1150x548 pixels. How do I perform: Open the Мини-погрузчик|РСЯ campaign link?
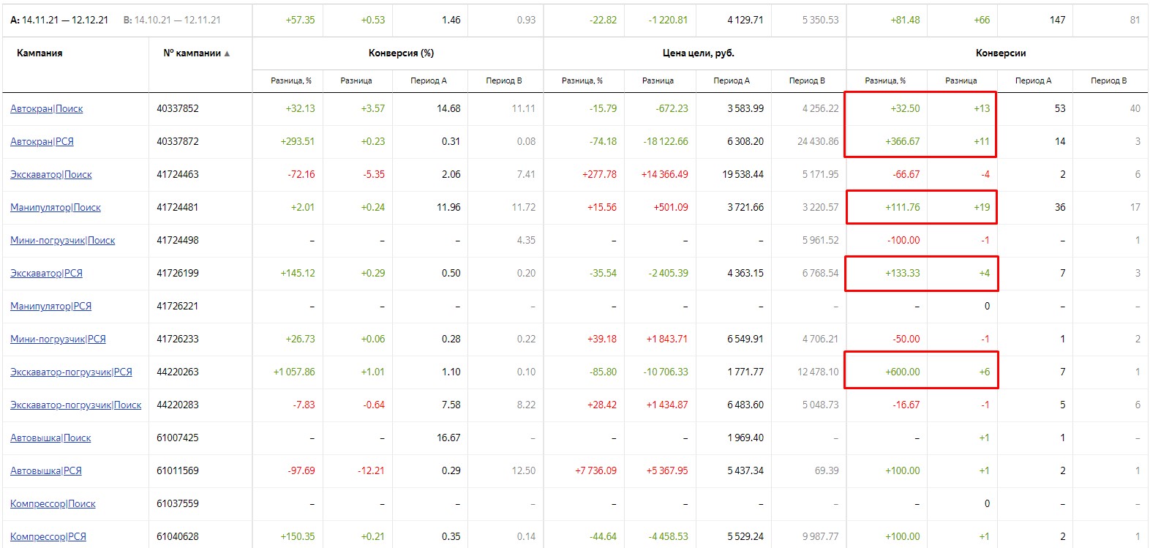click(x=58, y=339)
